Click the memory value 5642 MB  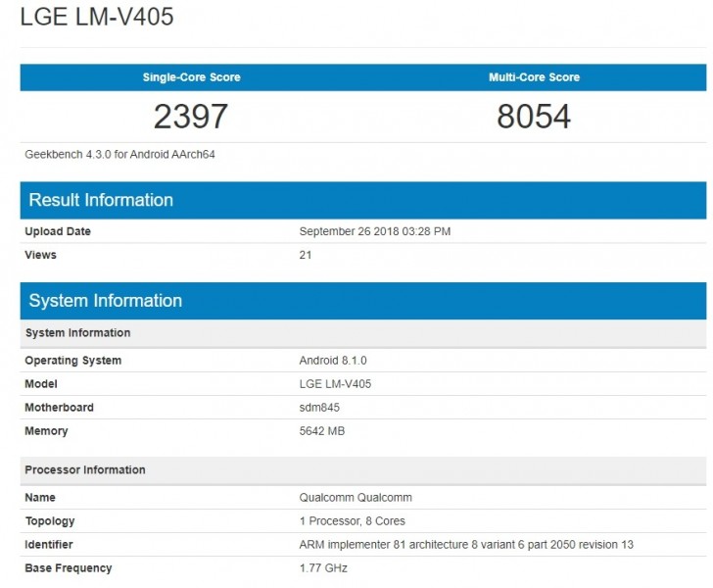[x=322, y=431]
